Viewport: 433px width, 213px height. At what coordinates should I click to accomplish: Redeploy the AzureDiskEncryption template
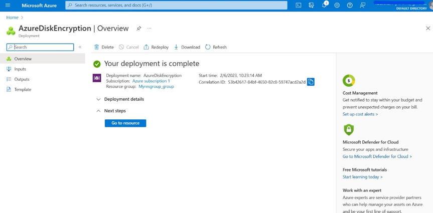(x=156, y=47)
